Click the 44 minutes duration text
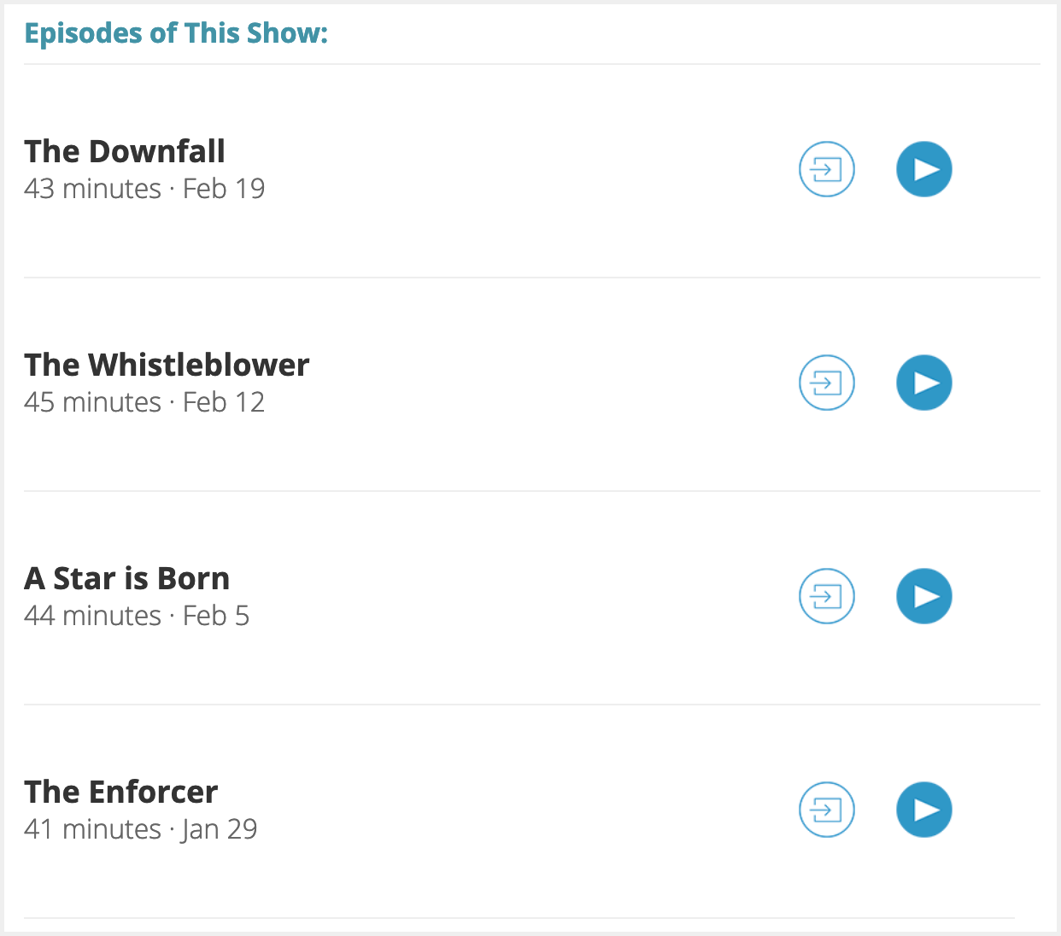 click(x=92, y=616)
